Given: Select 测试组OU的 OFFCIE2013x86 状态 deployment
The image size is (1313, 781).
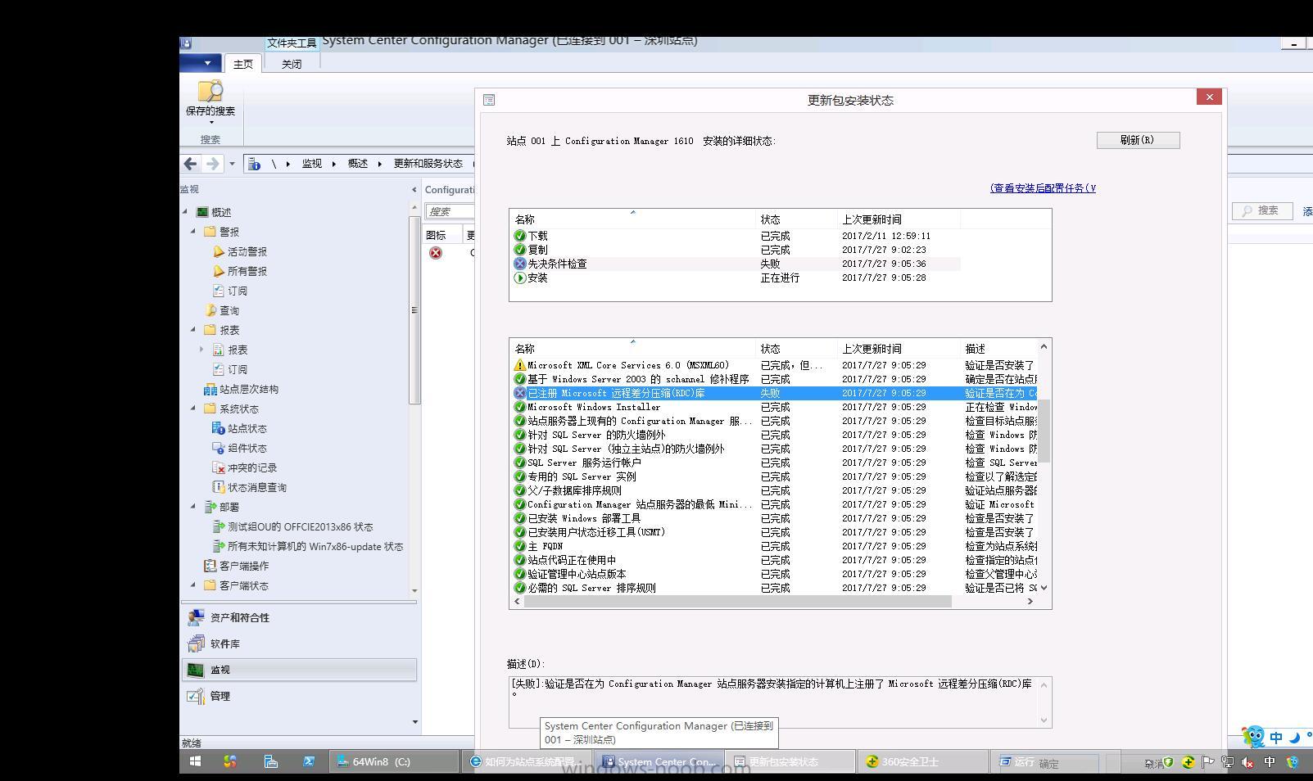Looking at the screenshot, I should [x=300, y=526].
